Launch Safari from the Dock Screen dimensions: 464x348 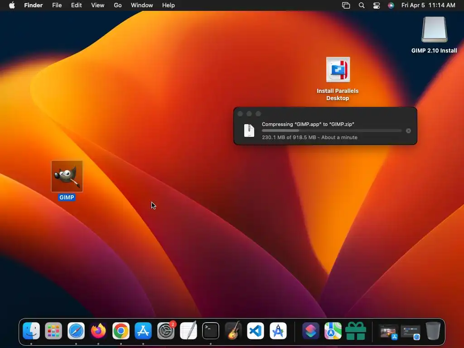click(x=76, y=330)
